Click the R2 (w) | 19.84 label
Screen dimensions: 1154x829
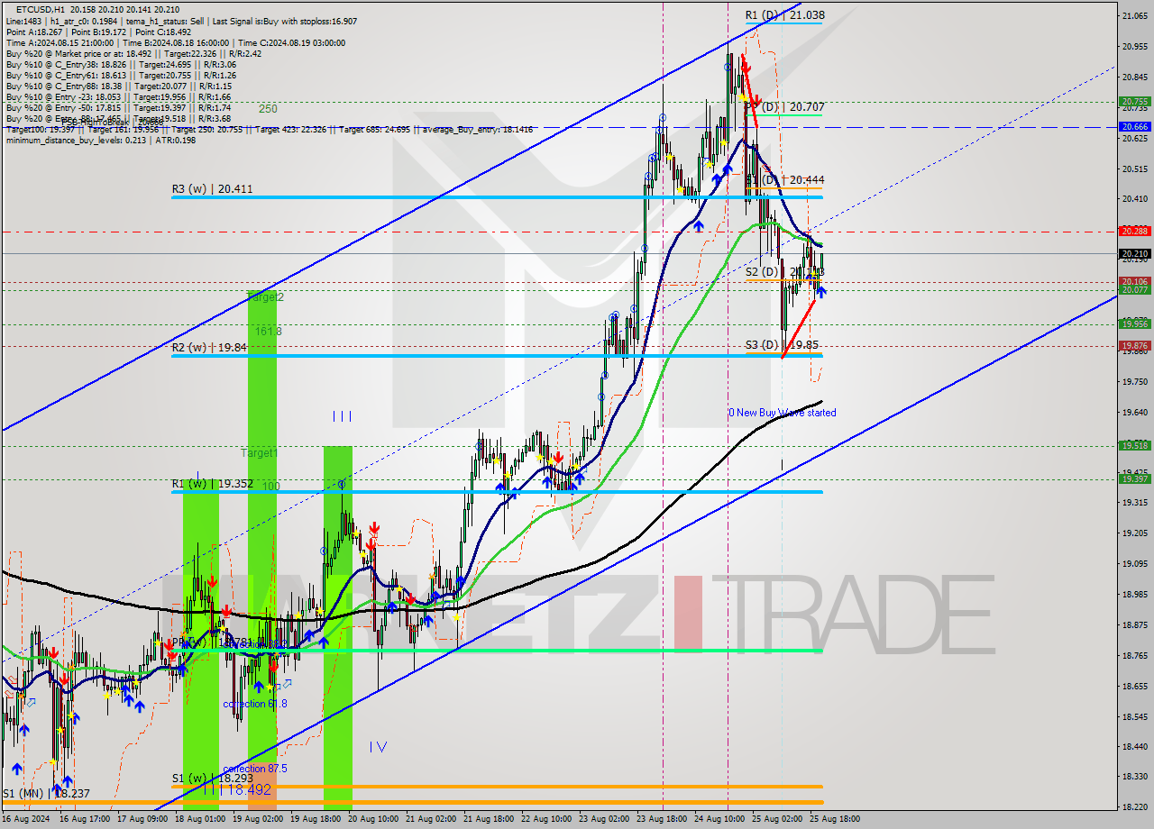coord(209,348)
